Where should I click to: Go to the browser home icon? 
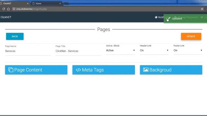(8, 9)
